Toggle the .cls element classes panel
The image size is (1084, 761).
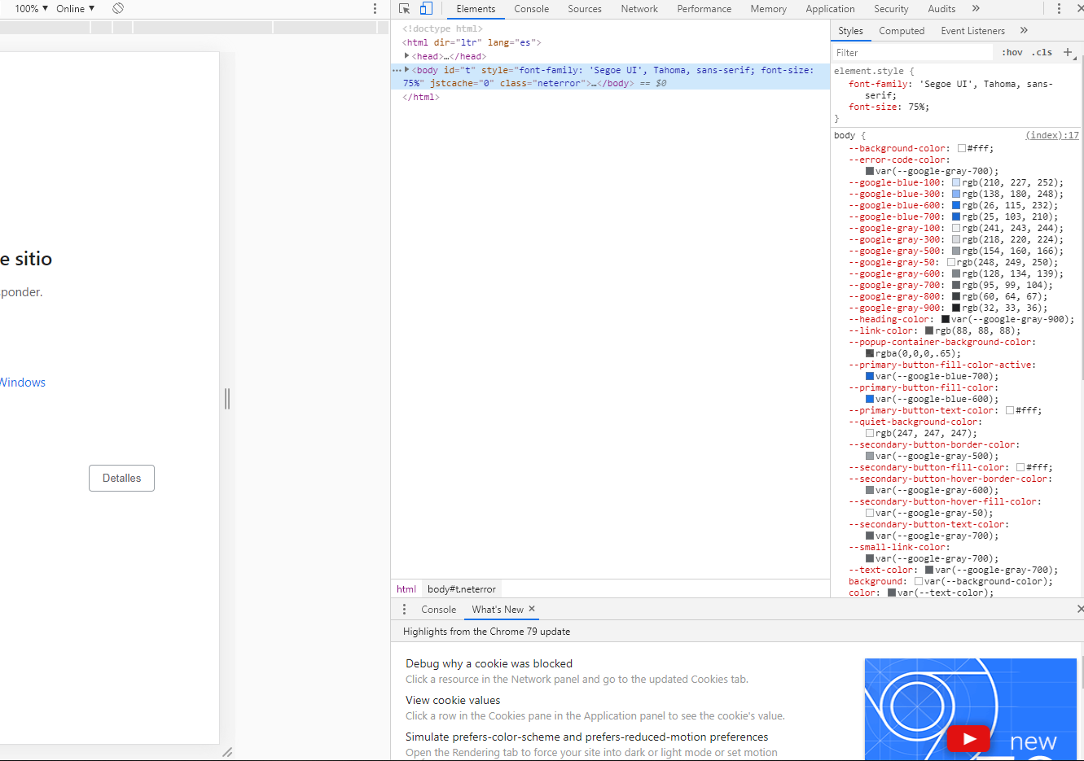[1042, 52]
